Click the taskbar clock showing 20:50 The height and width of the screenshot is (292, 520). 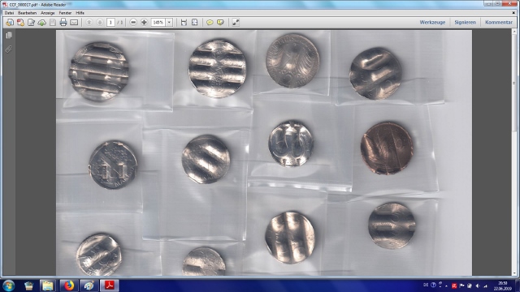502,286
